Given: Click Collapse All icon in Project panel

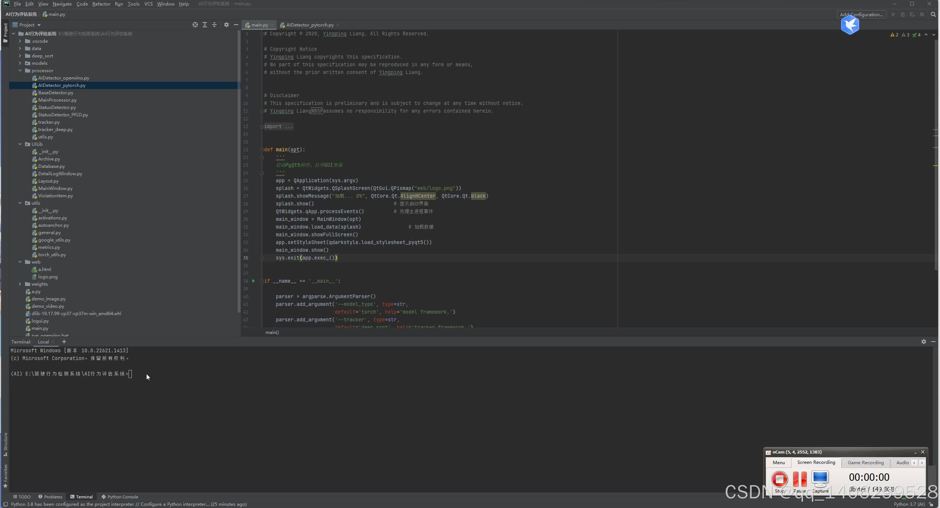Looking at the screenshot, I should pos(214,25).
